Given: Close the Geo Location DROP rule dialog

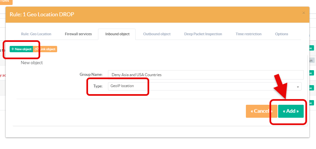Looking at the screenshot, I should pyautogui.click(x=303, y=13).
